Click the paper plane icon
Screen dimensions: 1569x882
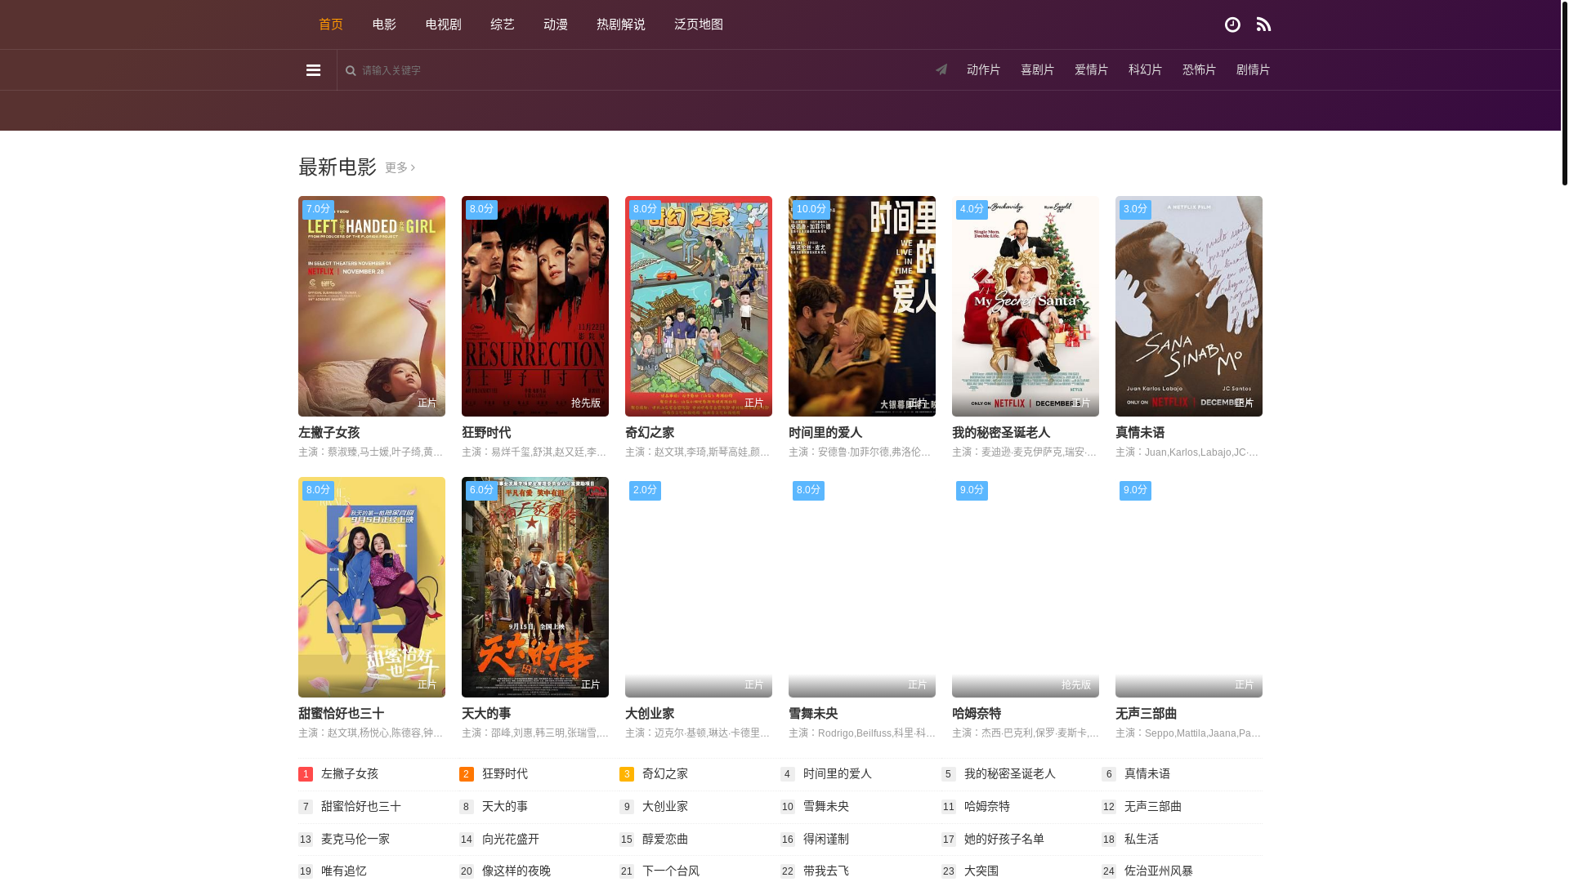[941, 70]
